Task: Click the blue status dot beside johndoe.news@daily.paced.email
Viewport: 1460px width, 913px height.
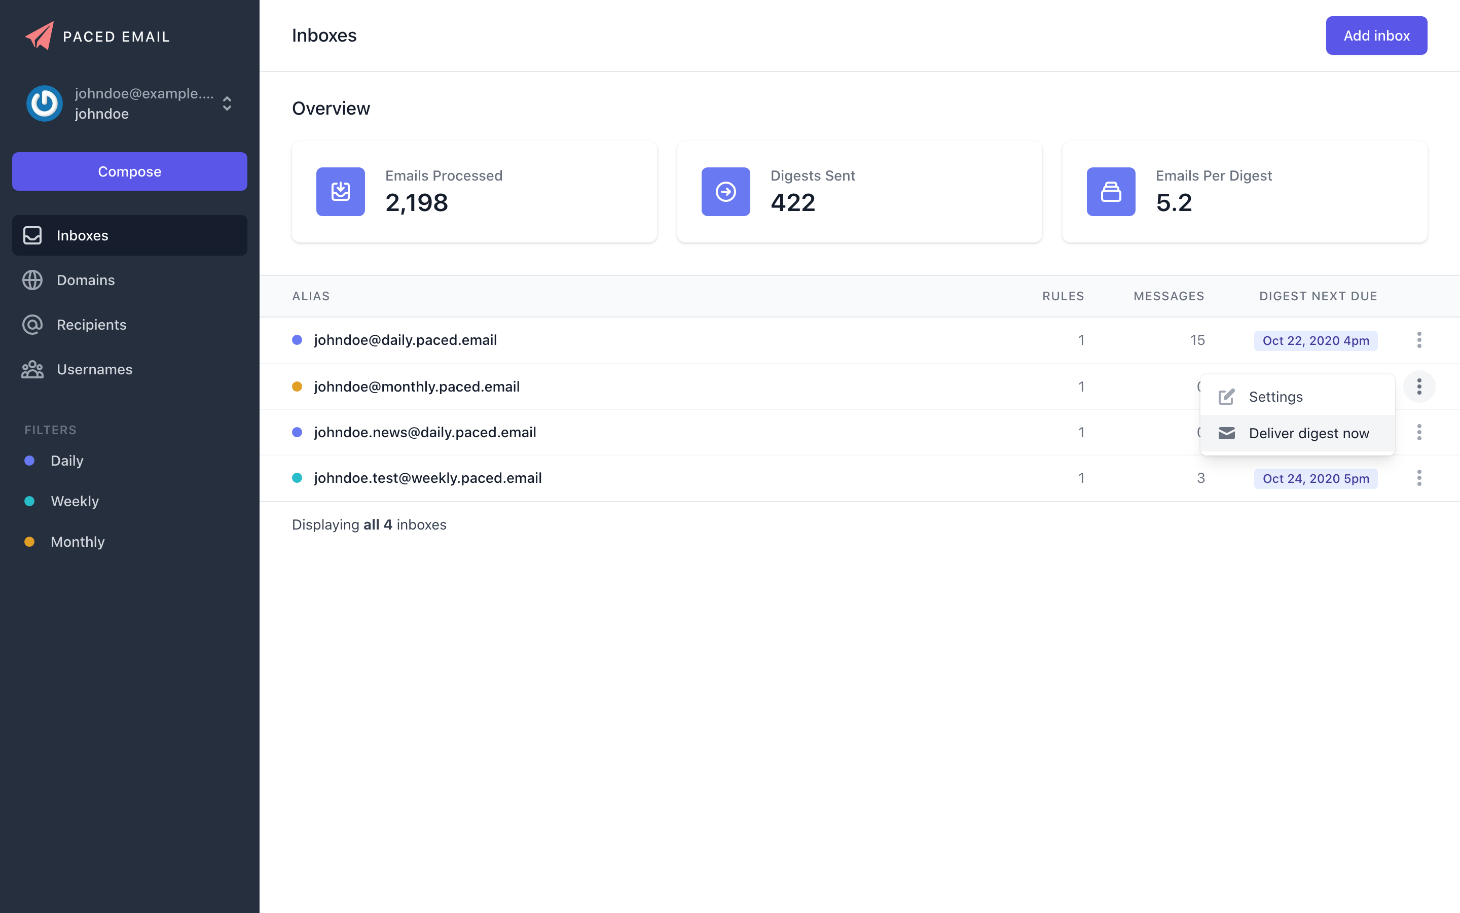Action: pyautogui.click(x=298, y=432)
